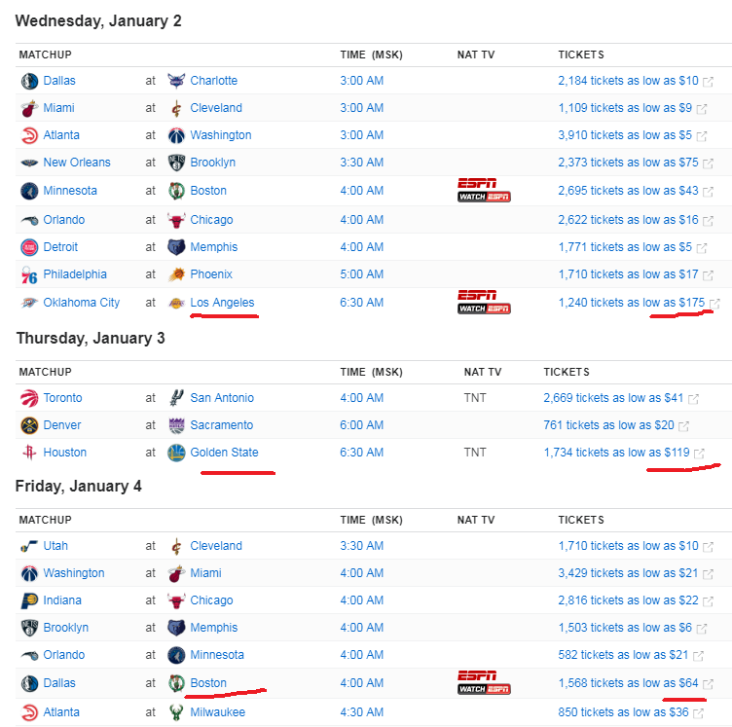Screen dimensions: 732x727
Task: Click the Miami Heat logo on Wednesday
Action: (29, 108)
